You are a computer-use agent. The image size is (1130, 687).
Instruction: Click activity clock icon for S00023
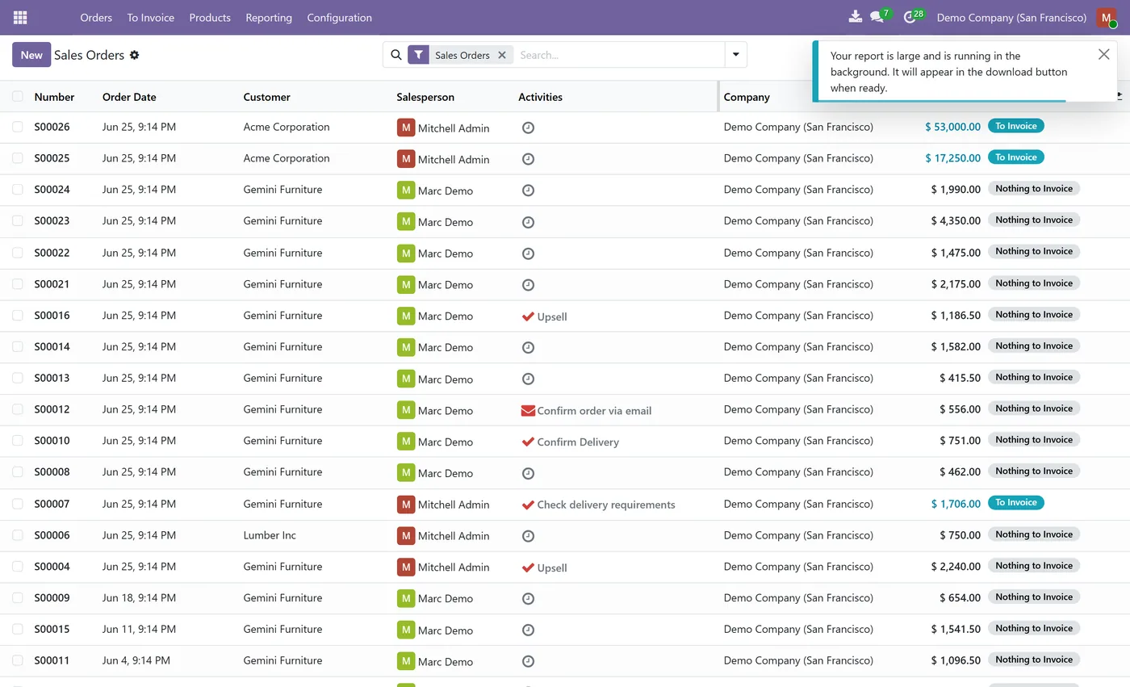528,222
